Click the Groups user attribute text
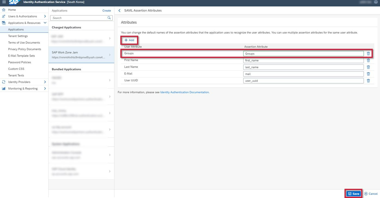 point(129,53)
